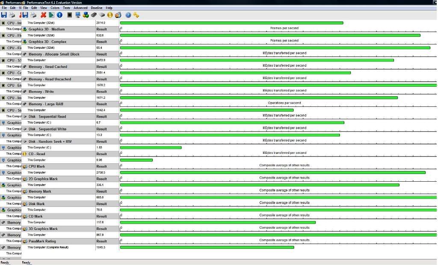Screen dimensions: 438x265
Task: Open the File menu of the background window
Action: click(4, 8)
